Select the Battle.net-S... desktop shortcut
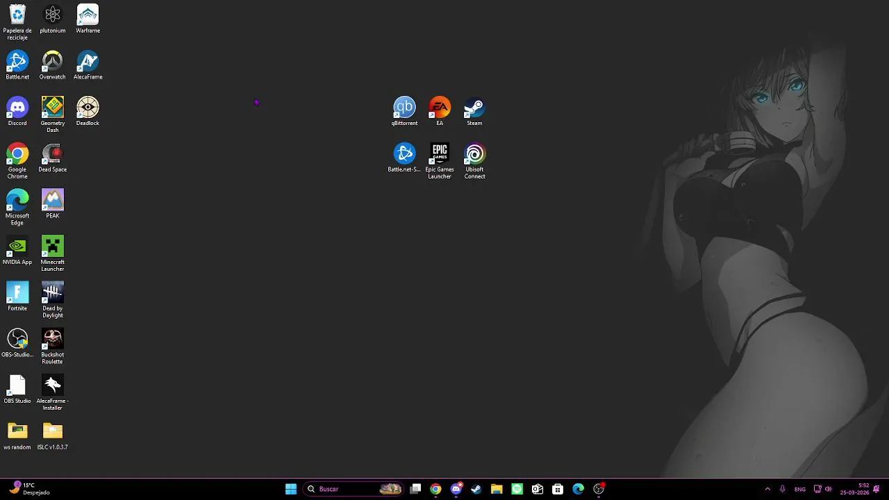The image size is (889, 500). 404,158
